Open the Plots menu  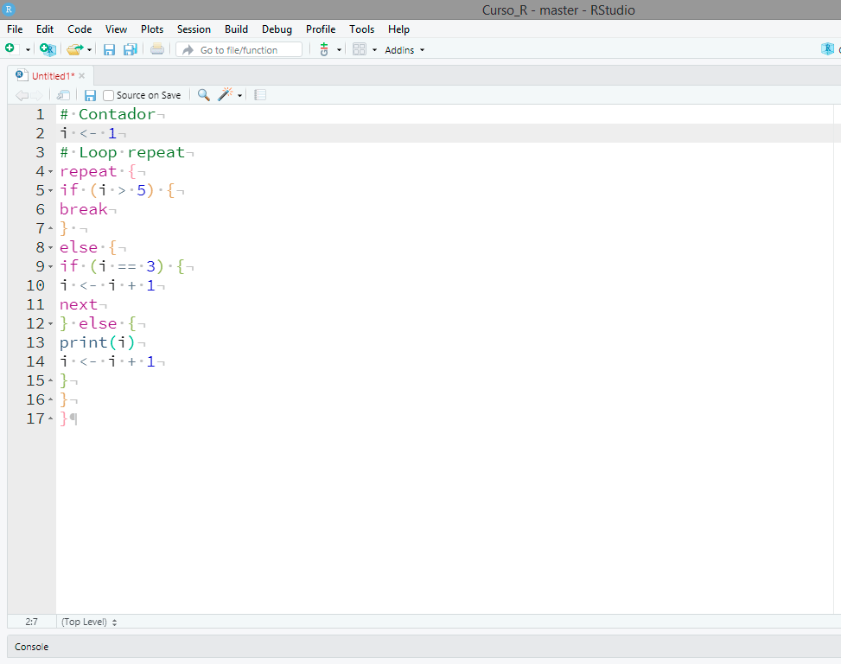coord(152,29)
